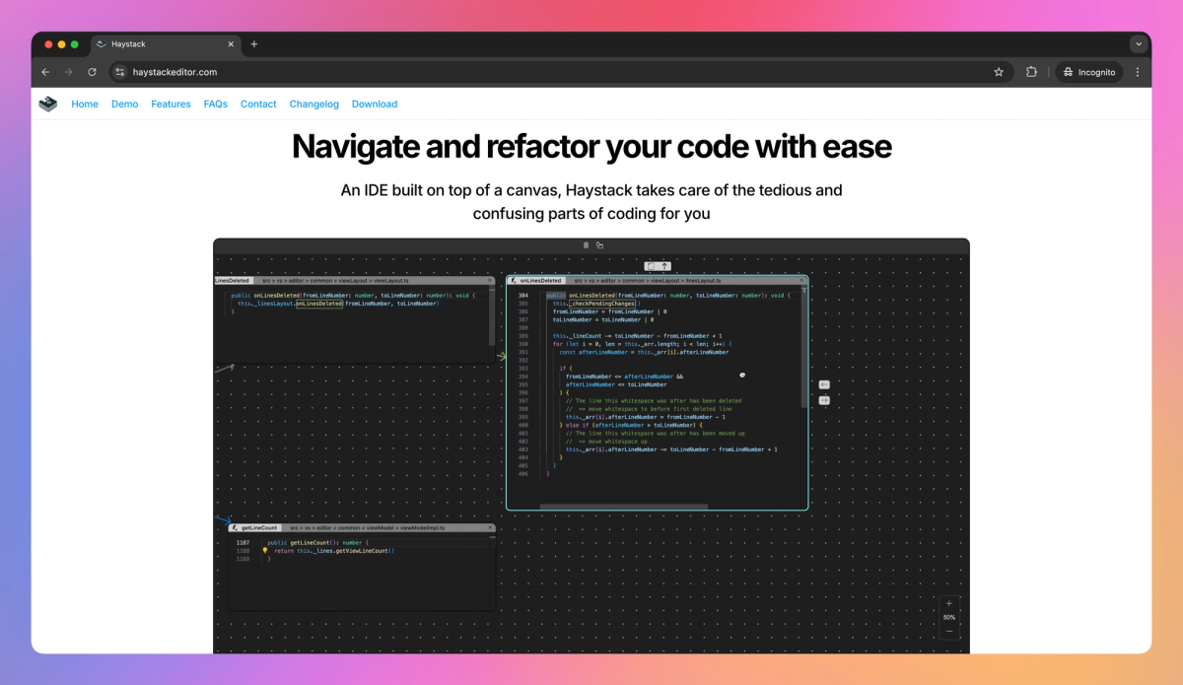Image resolution: width=1183 pixels, height=685 pixels.
Task: Select the LinesDeleted tab of viewLayout.ts
Action: pos(232,281)
